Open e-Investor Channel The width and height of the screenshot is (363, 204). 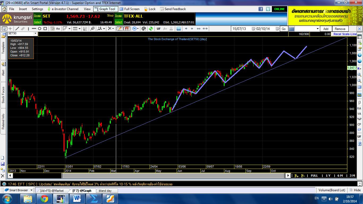(63, 9)
